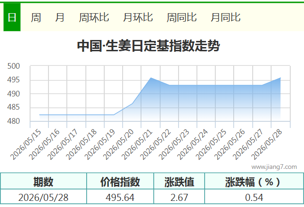304x207 pixels.
Task: Click the 495 y-axis label
Action: pos(14,80)
